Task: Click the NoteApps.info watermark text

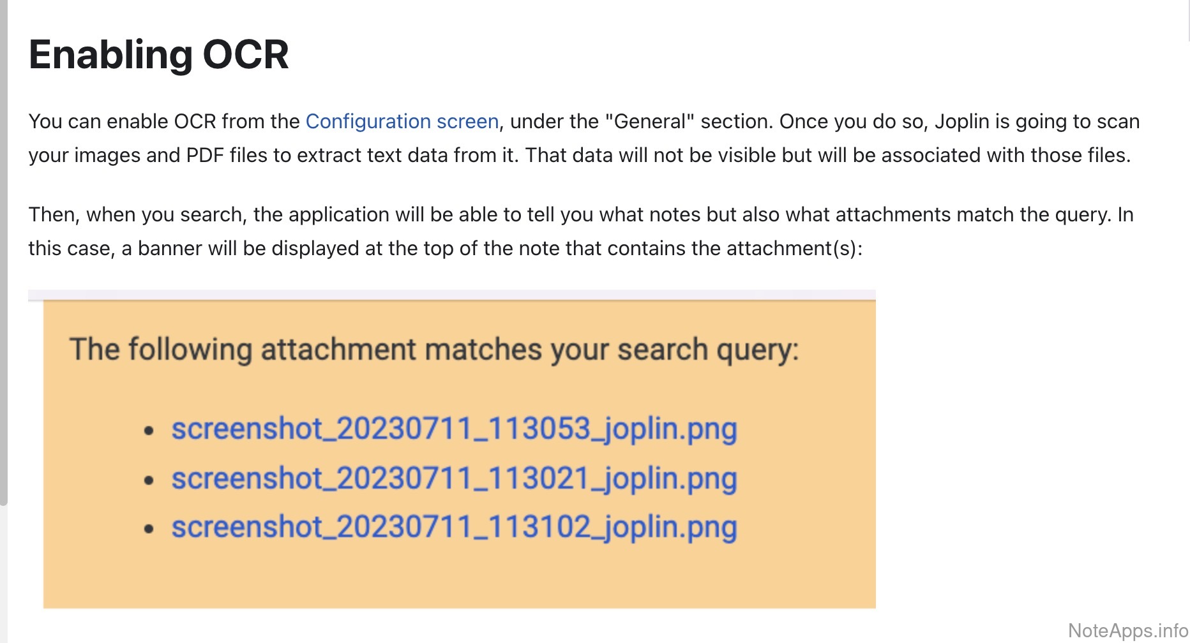Action: click(1127, 630)
